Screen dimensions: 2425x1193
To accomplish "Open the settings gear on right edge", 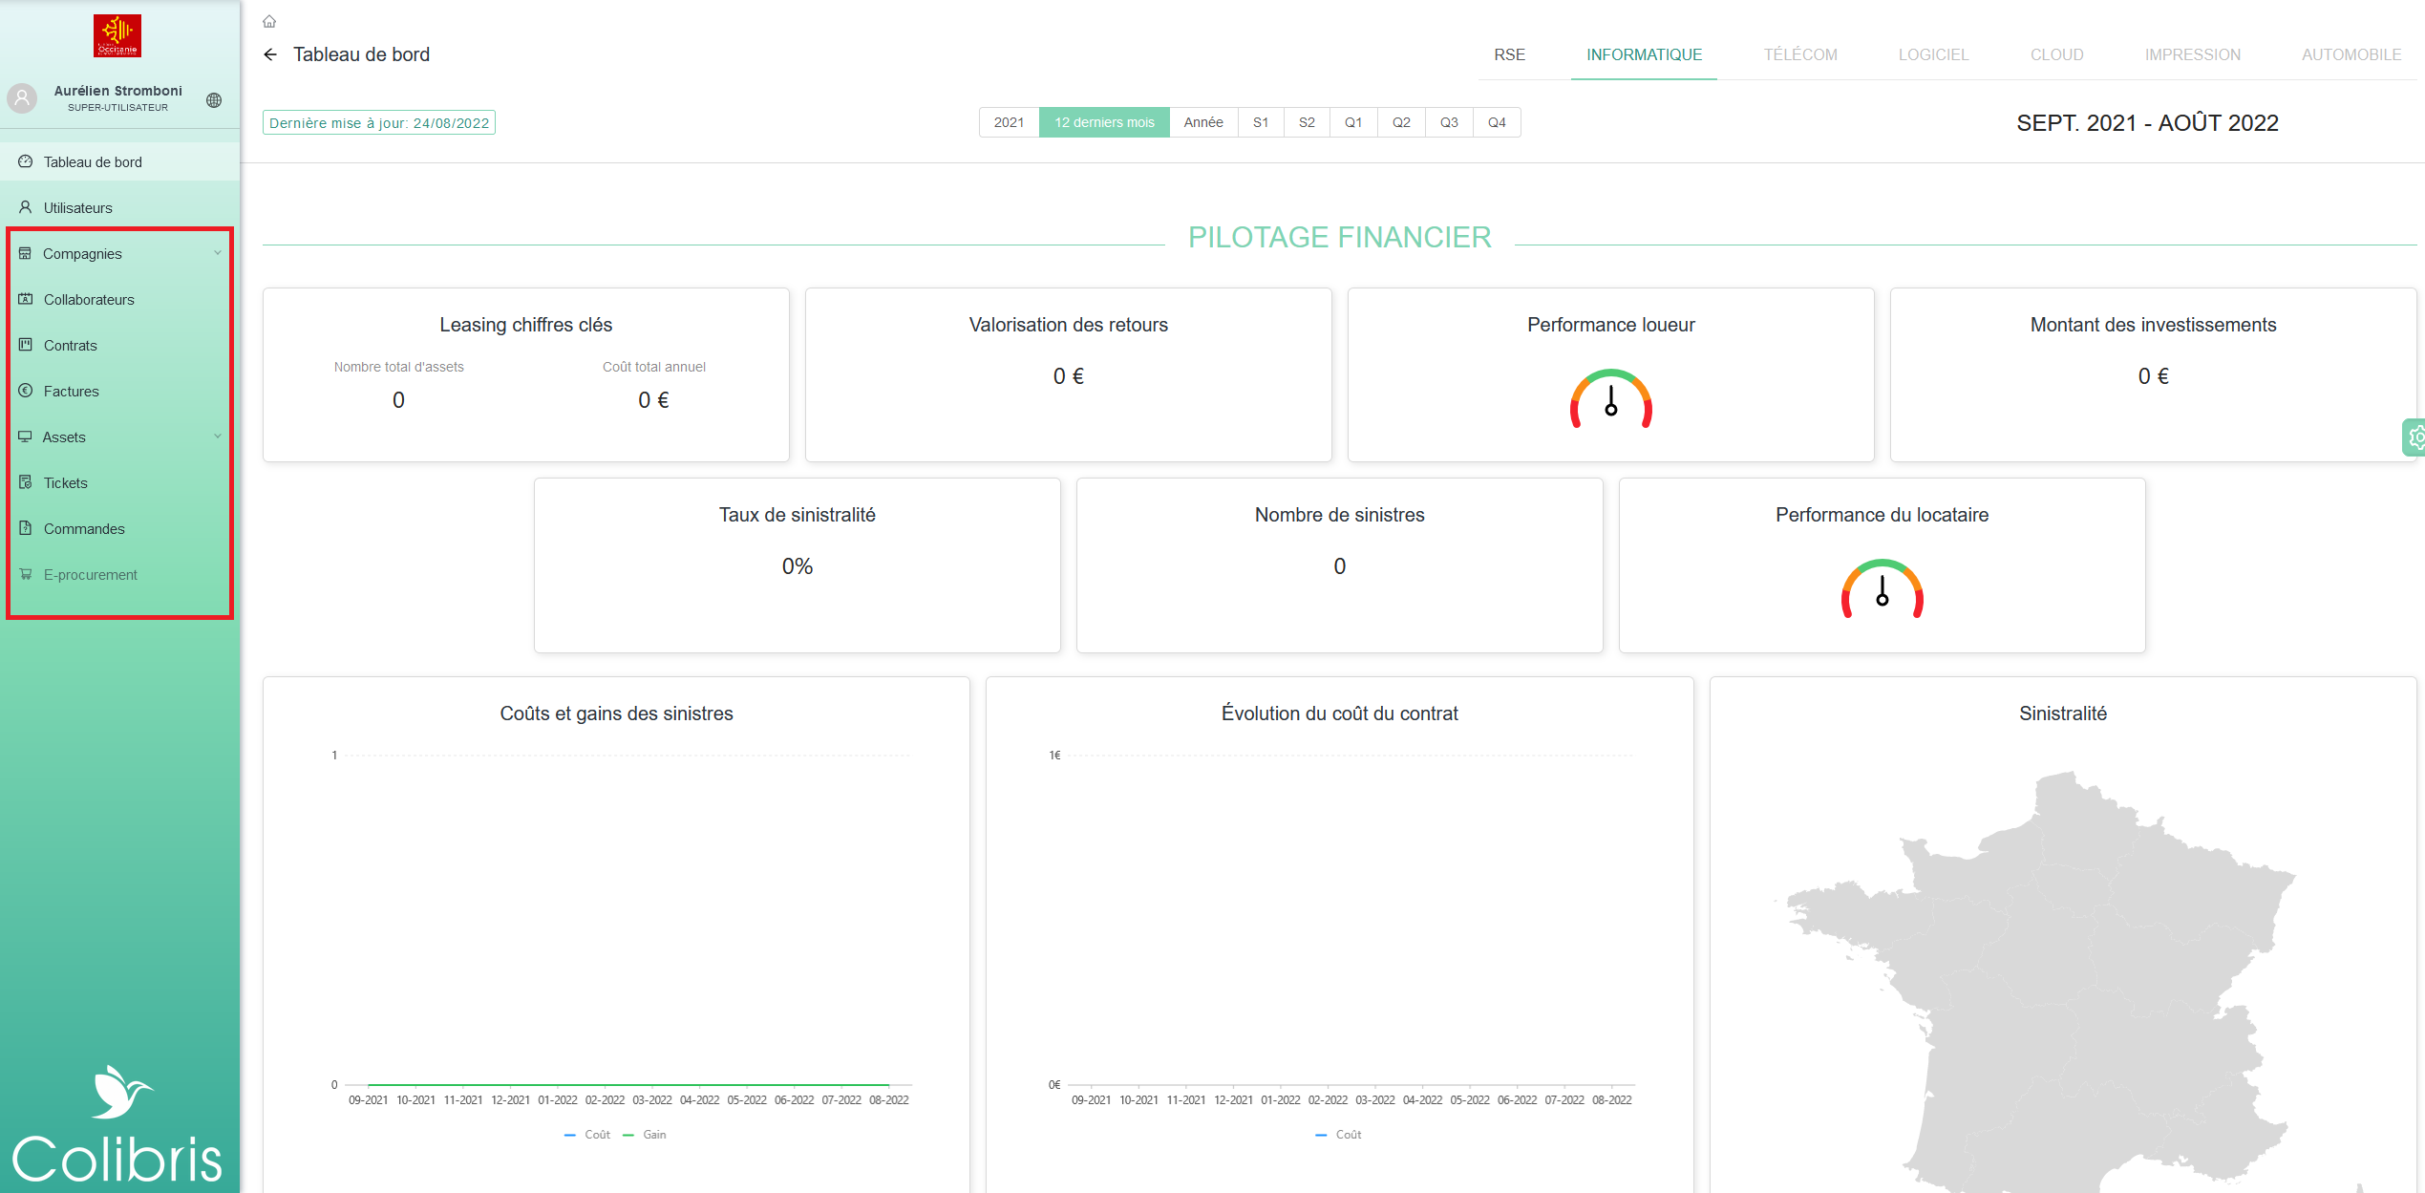I will 2415,437.
